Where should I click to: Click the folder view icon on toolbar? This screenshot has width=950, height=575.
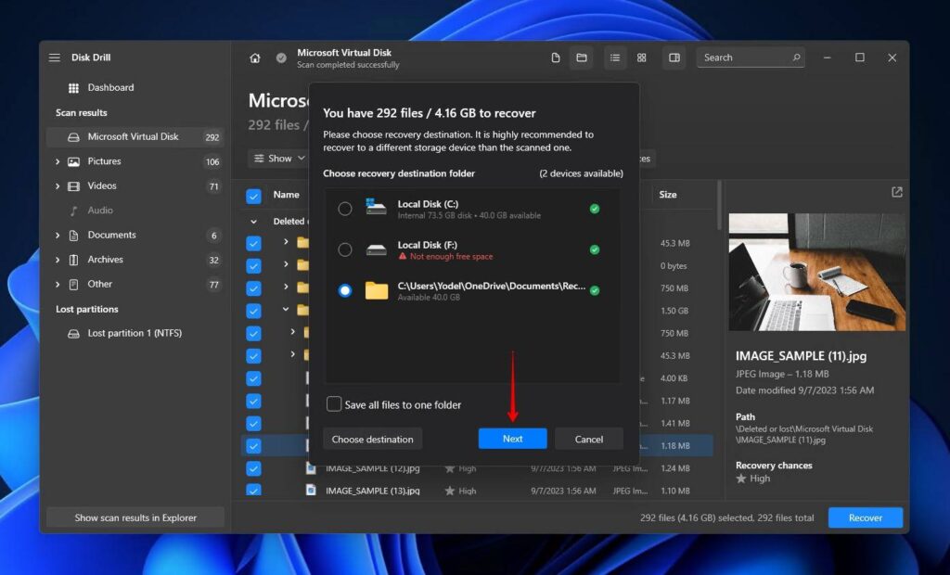click(x=582, y=57)
